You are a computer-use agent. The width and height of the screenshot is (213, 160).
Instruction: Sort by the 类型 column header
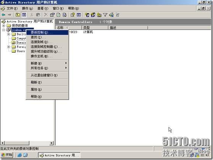(x=95, y=28)
